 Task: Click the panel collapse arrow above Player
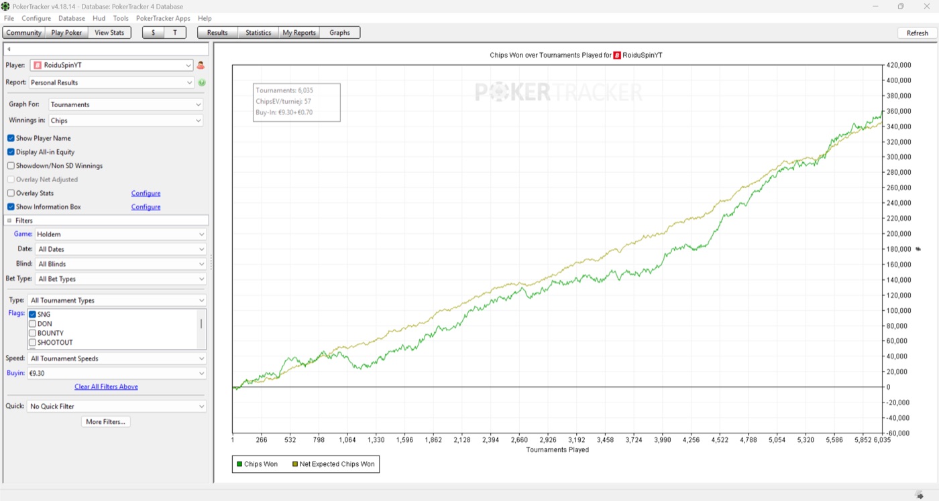9,49
